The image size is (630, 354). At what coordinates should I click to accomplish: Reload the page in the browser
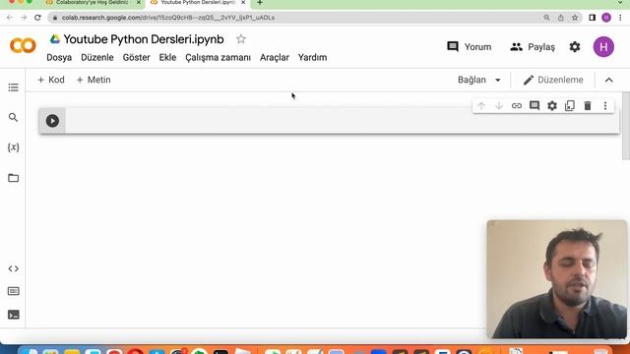coord(37,18)
